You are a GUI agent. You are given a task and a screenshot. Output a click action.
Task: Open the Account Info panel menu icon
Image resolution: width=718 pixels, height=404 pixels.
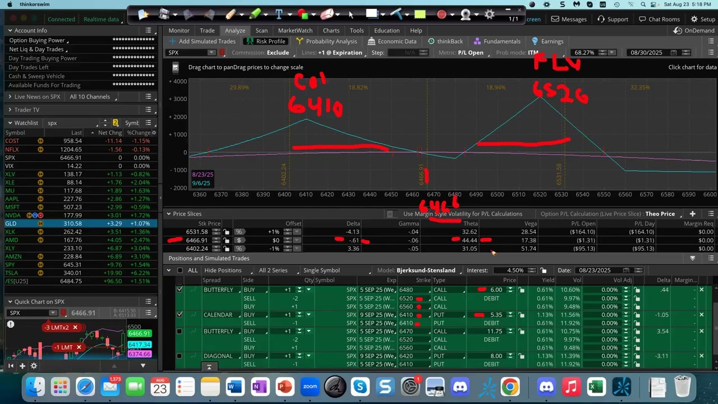tap(148, 30)
